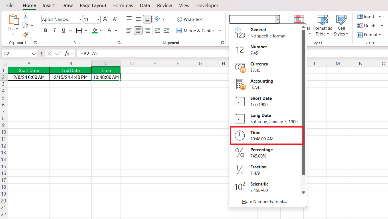
Task: Click the Cut scissors icon
Action: click(25, 17)
